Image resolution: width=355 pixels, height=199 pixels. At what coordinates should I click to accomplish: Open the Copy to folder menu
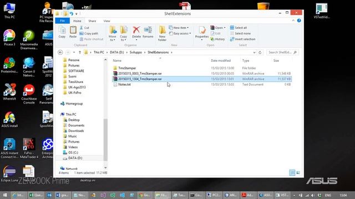(x=123, y=33)
